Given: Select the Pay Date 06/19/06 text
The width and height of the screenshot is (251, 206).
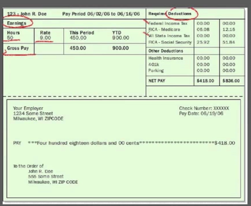Looking at the screenshot, I should coord(201,113).
